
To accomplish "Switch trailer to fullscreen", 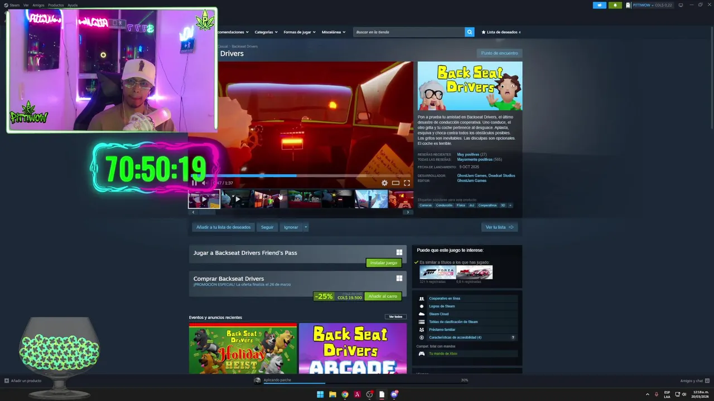I will tap(407, 183).
